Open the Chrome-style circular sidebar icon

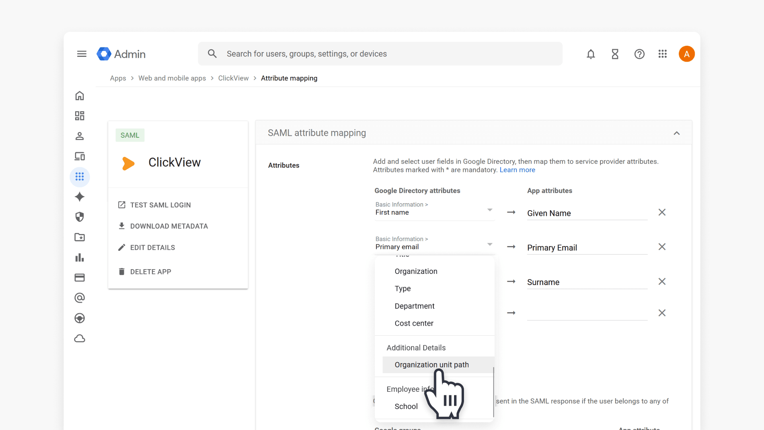80,318
